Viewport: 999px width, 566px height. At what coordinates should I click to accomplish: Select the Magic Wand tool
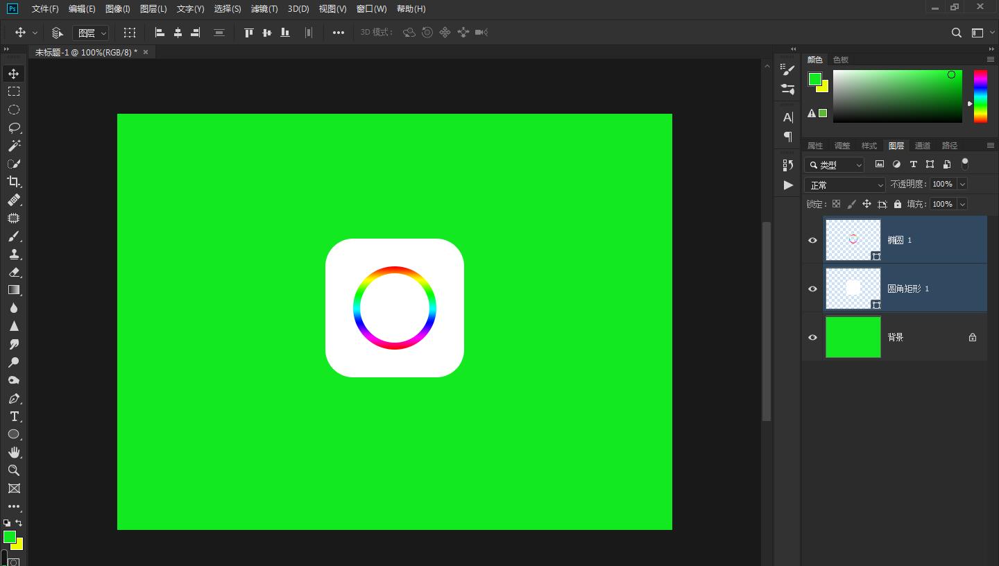13,146
